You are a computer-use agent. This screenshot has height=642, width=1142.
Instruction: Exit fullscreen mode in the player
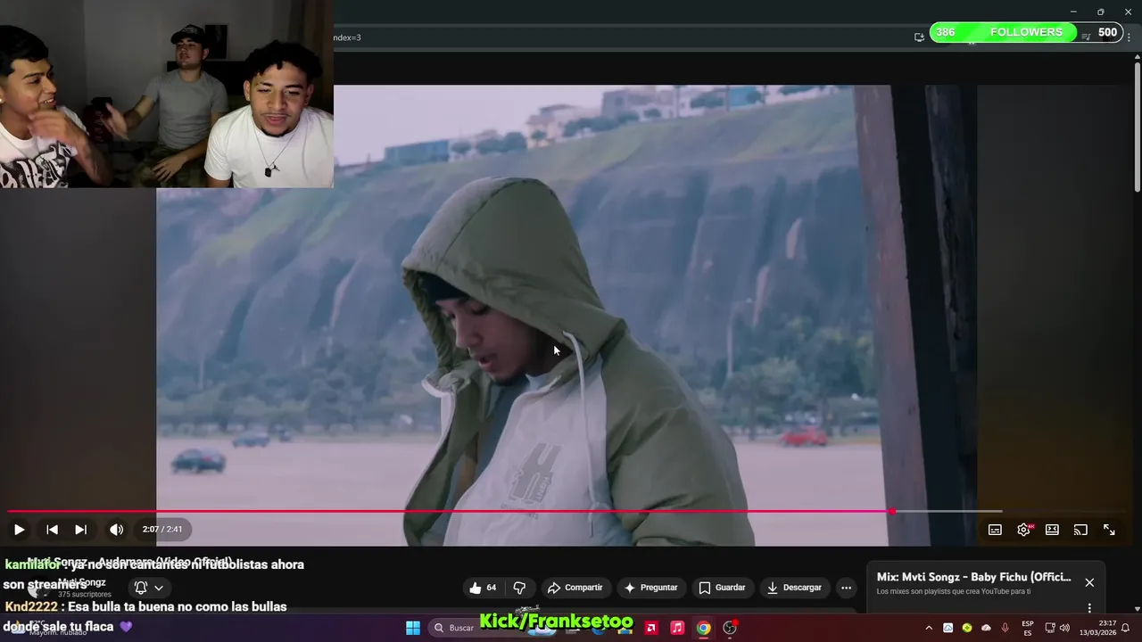click(1109, 530)
